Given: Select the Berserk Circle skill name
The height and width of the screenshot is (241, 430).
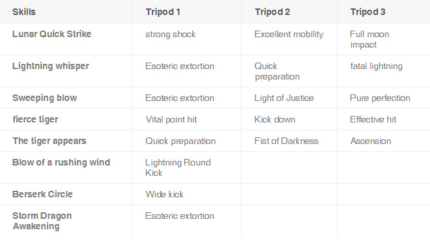Looking at the screenshot, I should [42, 194].
